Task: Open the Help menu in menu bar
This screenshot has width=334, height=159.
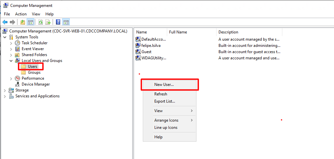Action: 49,14
